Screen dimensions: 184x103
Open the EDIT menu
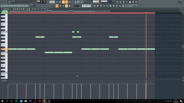4,6
